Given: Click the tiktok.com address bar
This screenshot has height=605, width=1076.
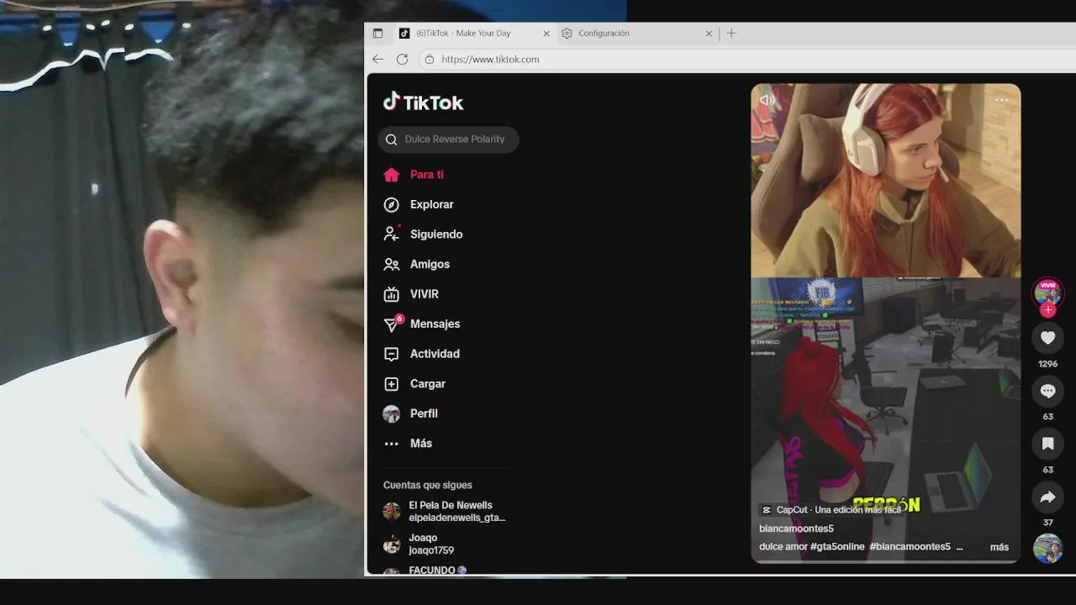Looking at the screenshot, I should point(747,59).
